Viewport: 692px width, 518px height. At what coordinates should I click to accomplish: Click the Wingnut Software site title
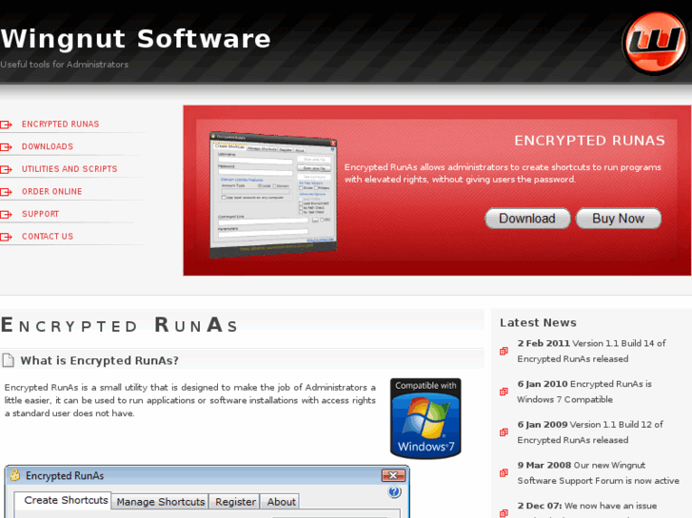pyautogui.click(x=135, y=39)
